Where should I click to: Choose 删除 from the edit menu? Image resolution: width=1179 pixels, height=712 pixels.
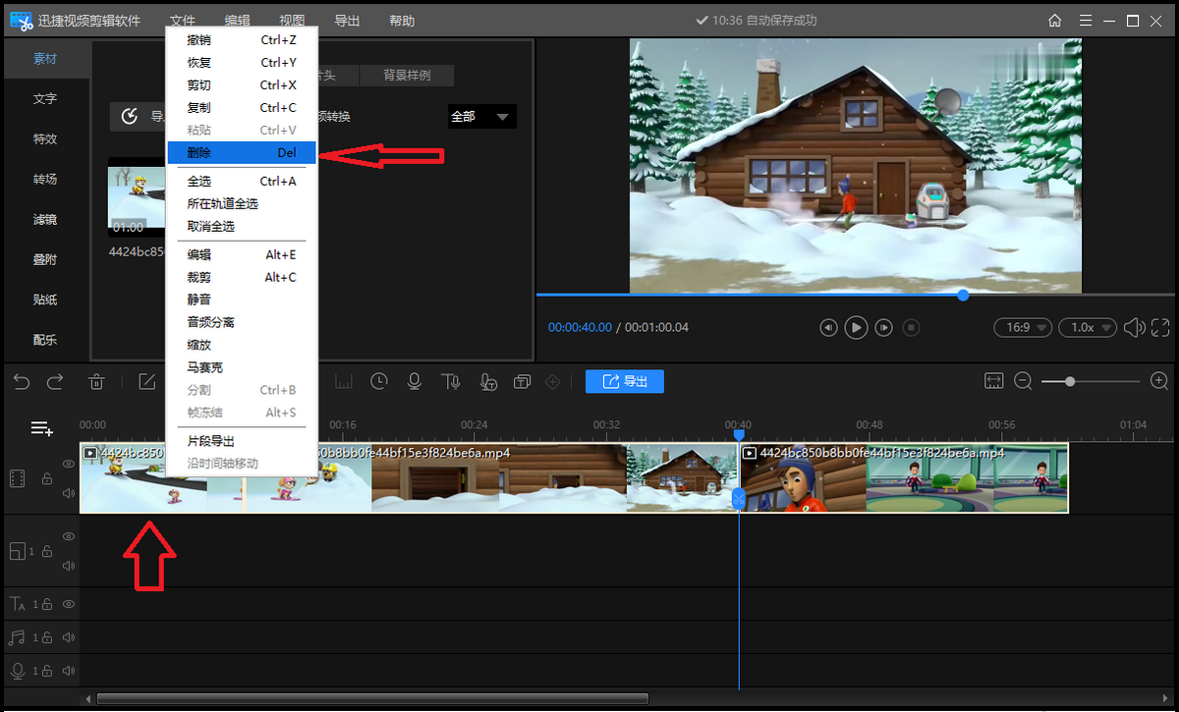[242, 152]
